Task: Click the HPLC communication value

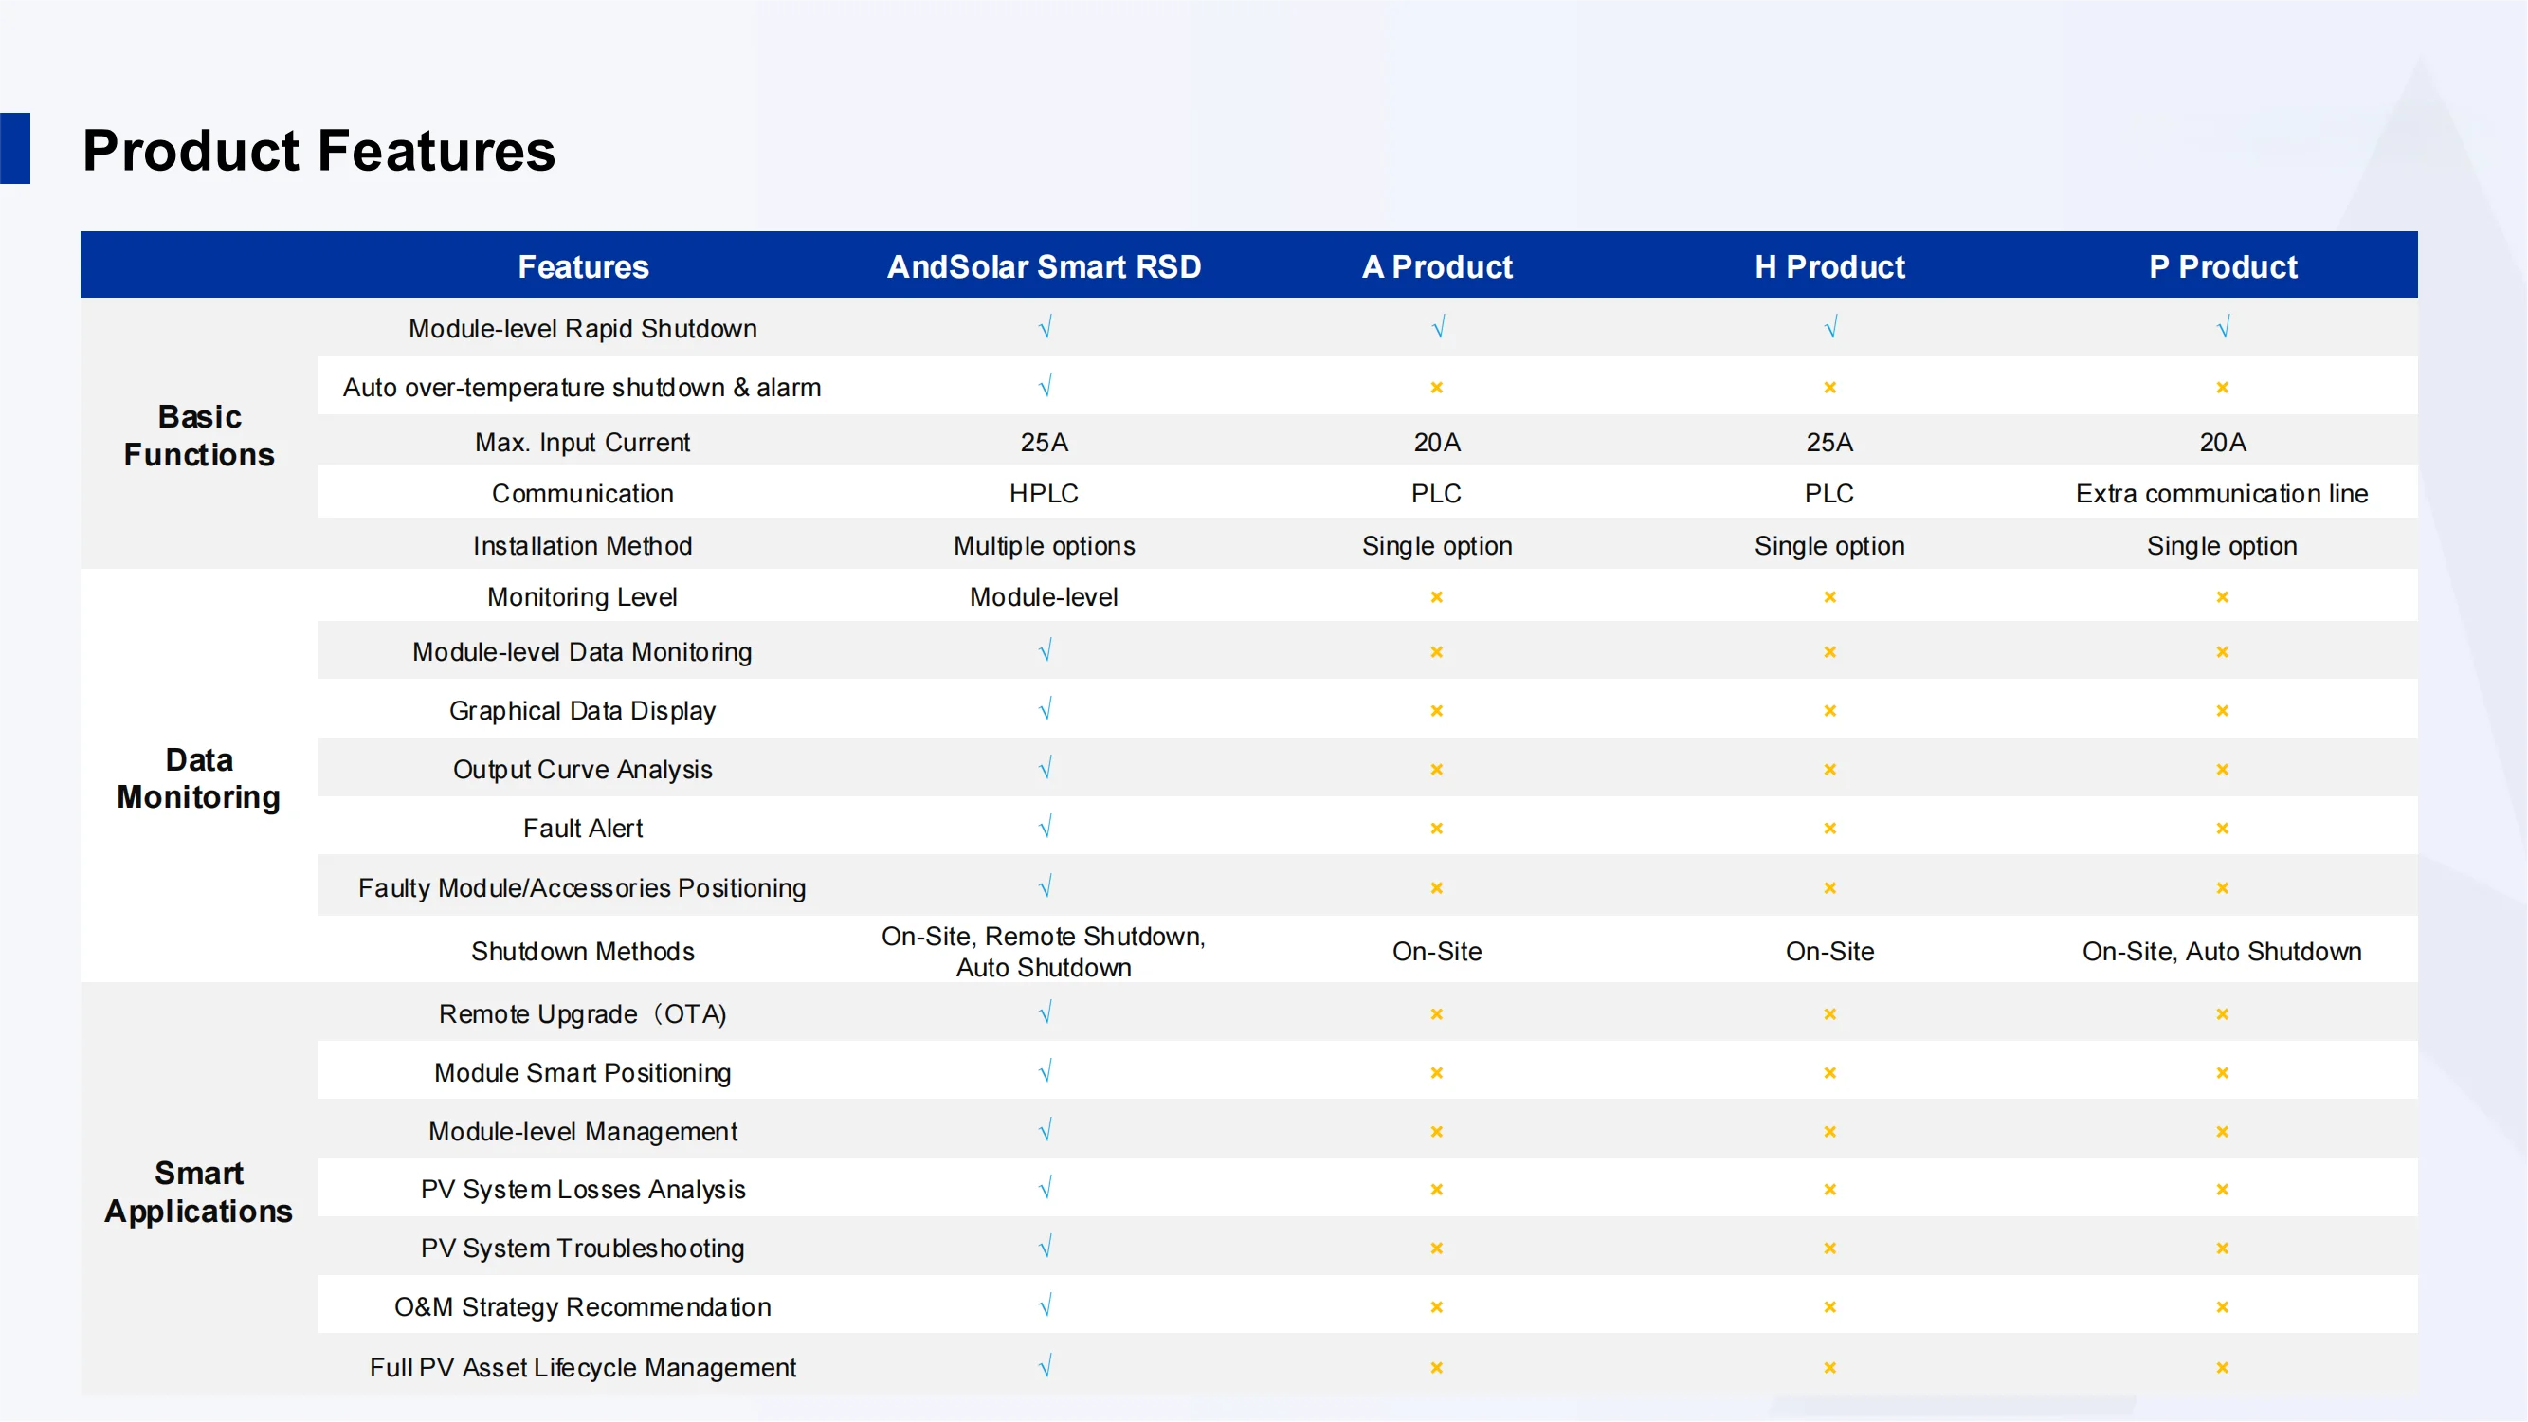Action: pyautogui.click(x=1045, y=494)
